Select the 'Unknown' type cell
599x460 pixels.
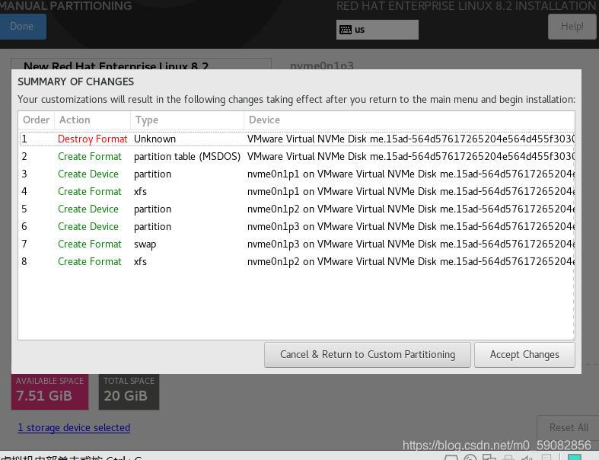click(x=155, y=139)
